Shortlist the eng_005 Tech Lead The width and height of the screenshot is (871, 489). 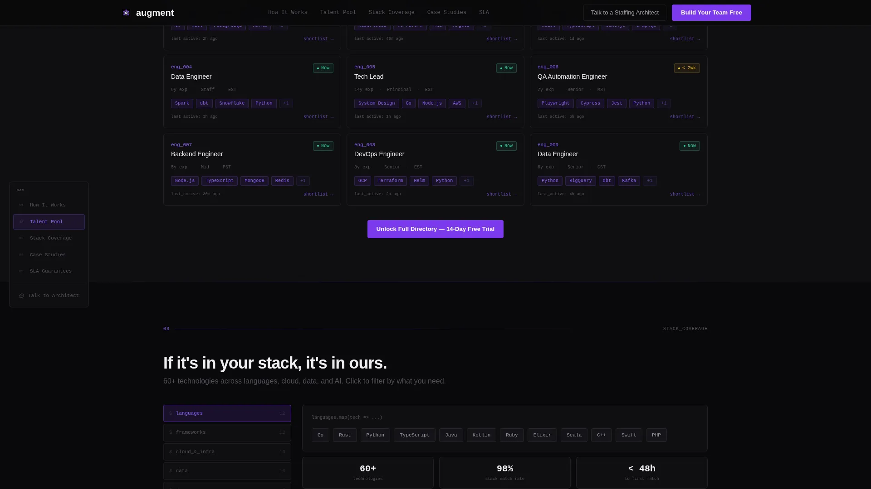502,117
